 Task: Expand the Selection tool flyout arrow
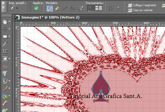tap(10, 36)
